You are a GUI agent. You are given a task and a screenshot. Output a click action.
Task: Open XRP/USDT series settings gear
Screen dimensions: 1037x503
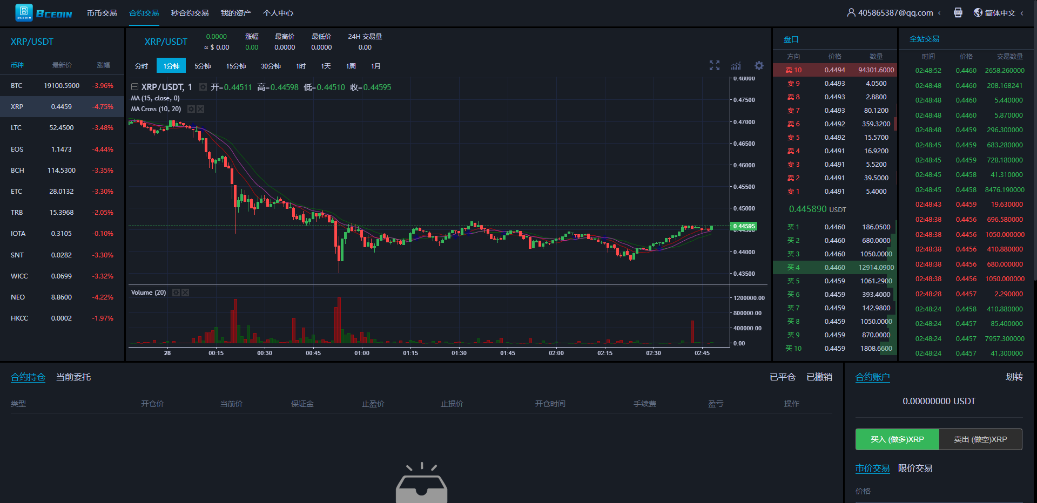[x=203, y=87]
